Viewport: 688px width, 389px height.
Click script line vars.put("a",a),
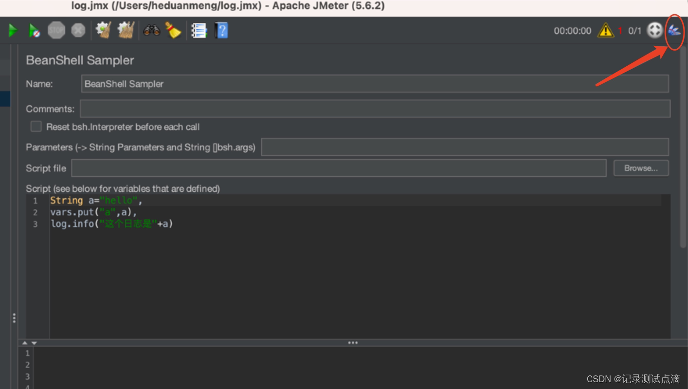pyautogui.click(x=93, y=212)
